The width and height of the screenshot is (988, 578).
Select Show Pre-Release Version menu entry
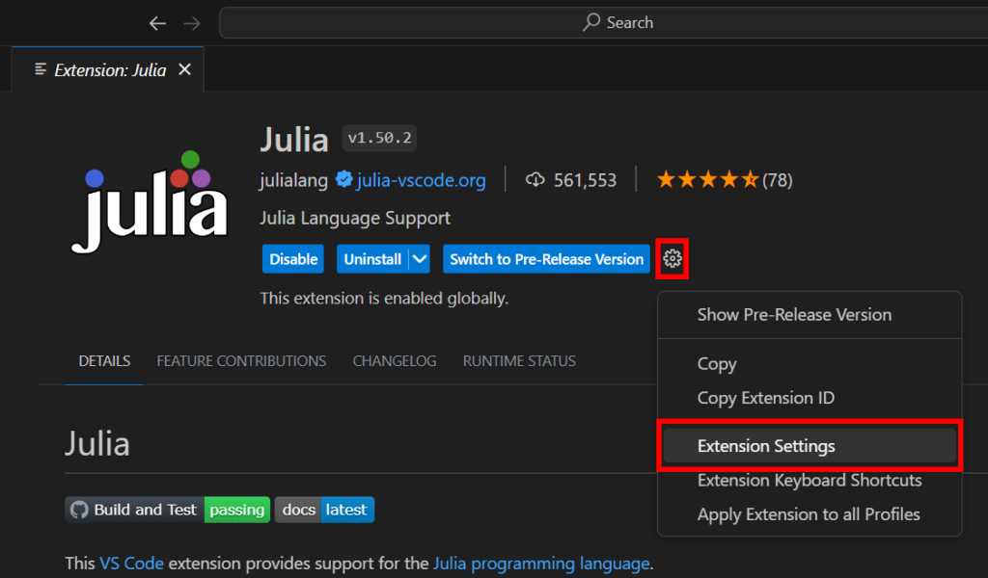(810, 314)
